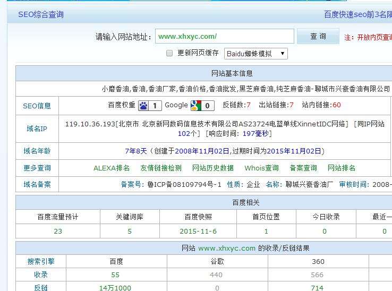Image resolution: width=392 pixels, height=291 pixels.
Task: Click the 百度相关 section header
Action: coord(246,202)
